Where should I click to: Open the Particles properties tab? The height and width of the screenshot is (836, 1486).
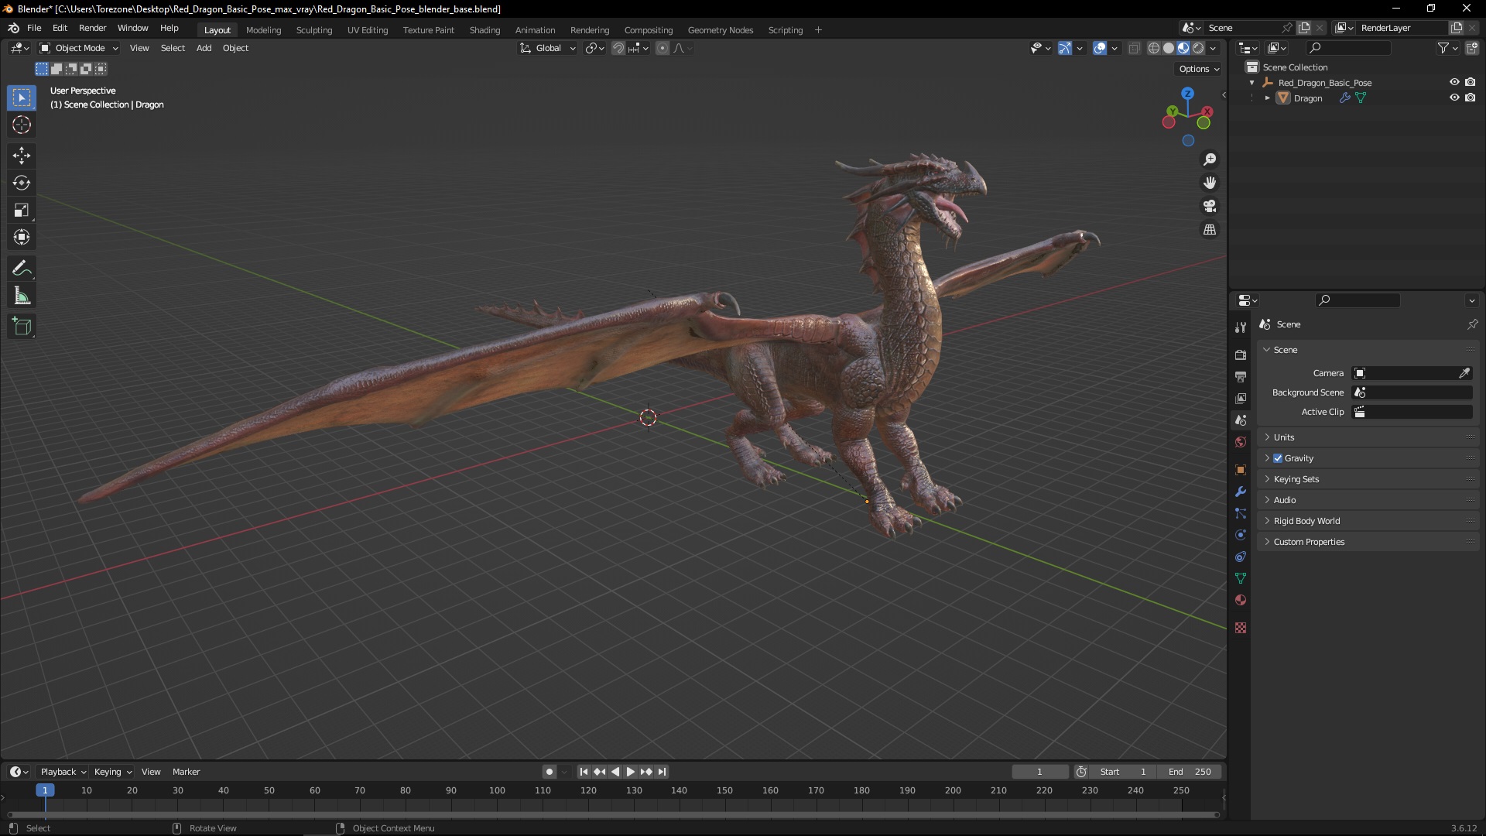click(x=1241, y=513)
